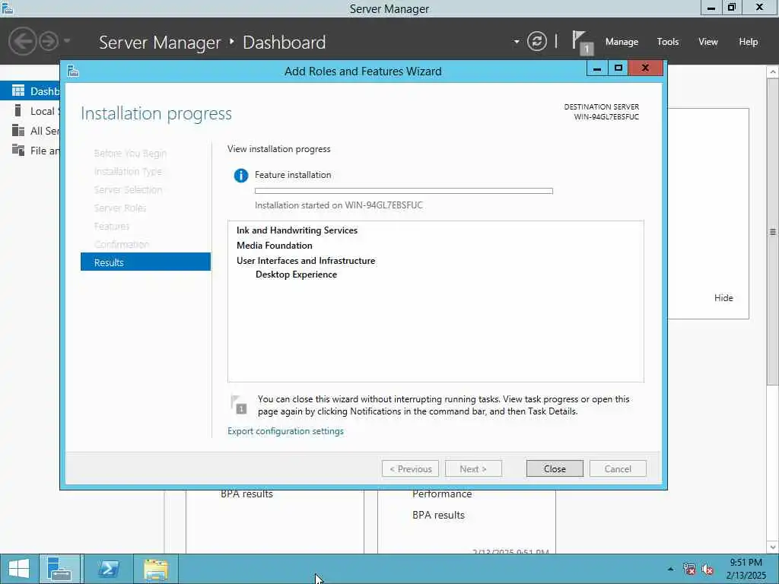The height and width of the screenshot is (584, 779).
Task: Select All Servers in the sidebar
Action: [30, 131]
